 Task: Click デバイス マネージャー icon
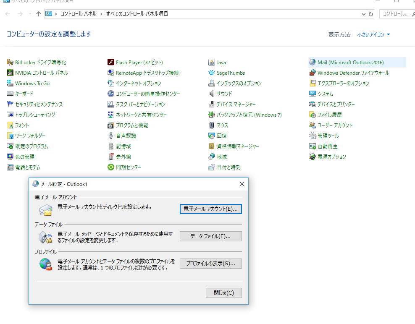coord(211,104)
